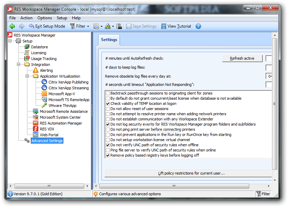Open the Filter dropdown arrow in toolbar

coord(88,26)
